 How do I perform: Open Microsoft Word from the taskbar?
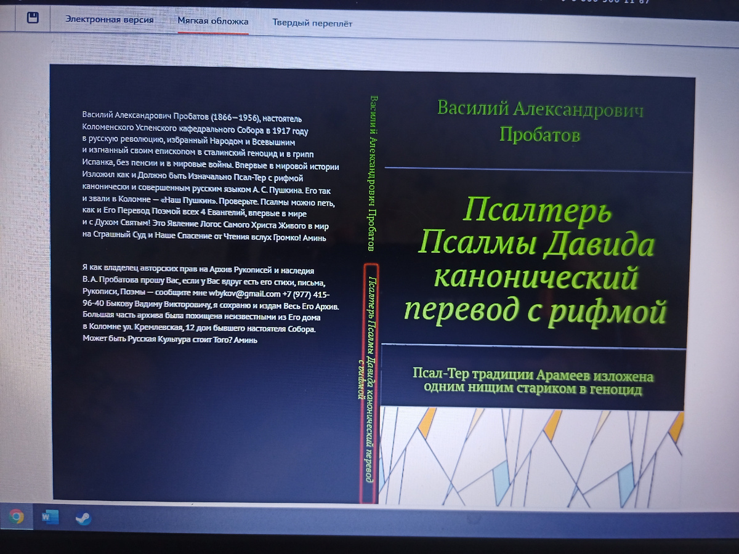pos(50,517)
